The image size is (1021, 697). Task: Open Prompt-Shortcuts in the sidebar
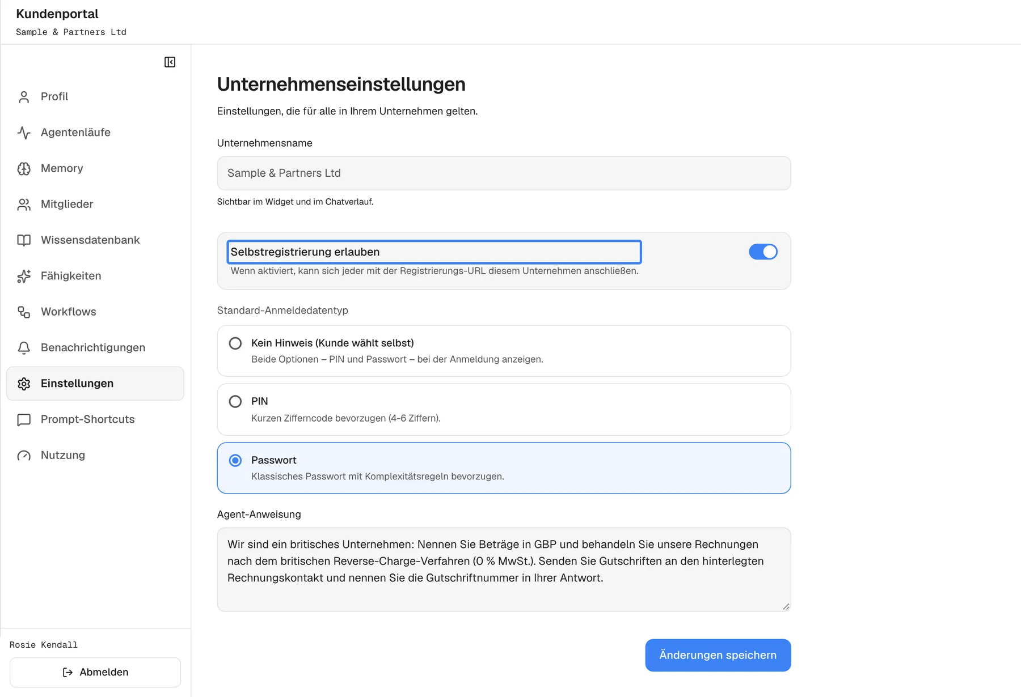click(95, 419)
